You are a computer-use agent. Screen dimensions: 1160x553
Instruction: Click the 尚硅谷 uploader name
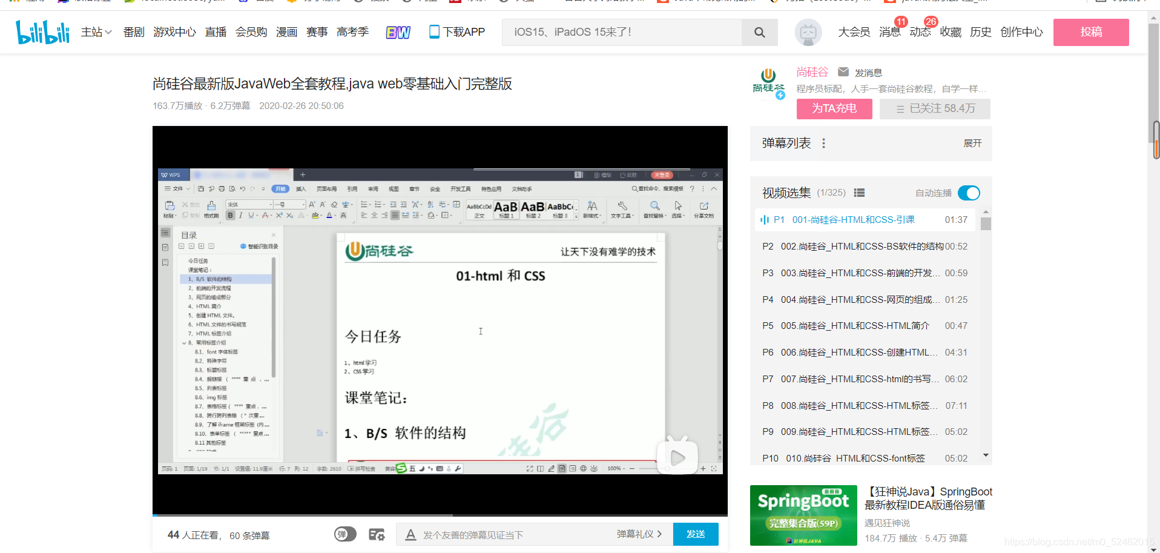(812, 72)
